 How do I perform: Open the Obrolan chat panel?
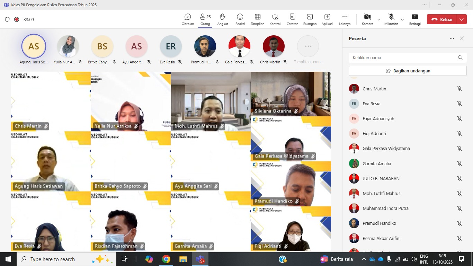point(188,19)
